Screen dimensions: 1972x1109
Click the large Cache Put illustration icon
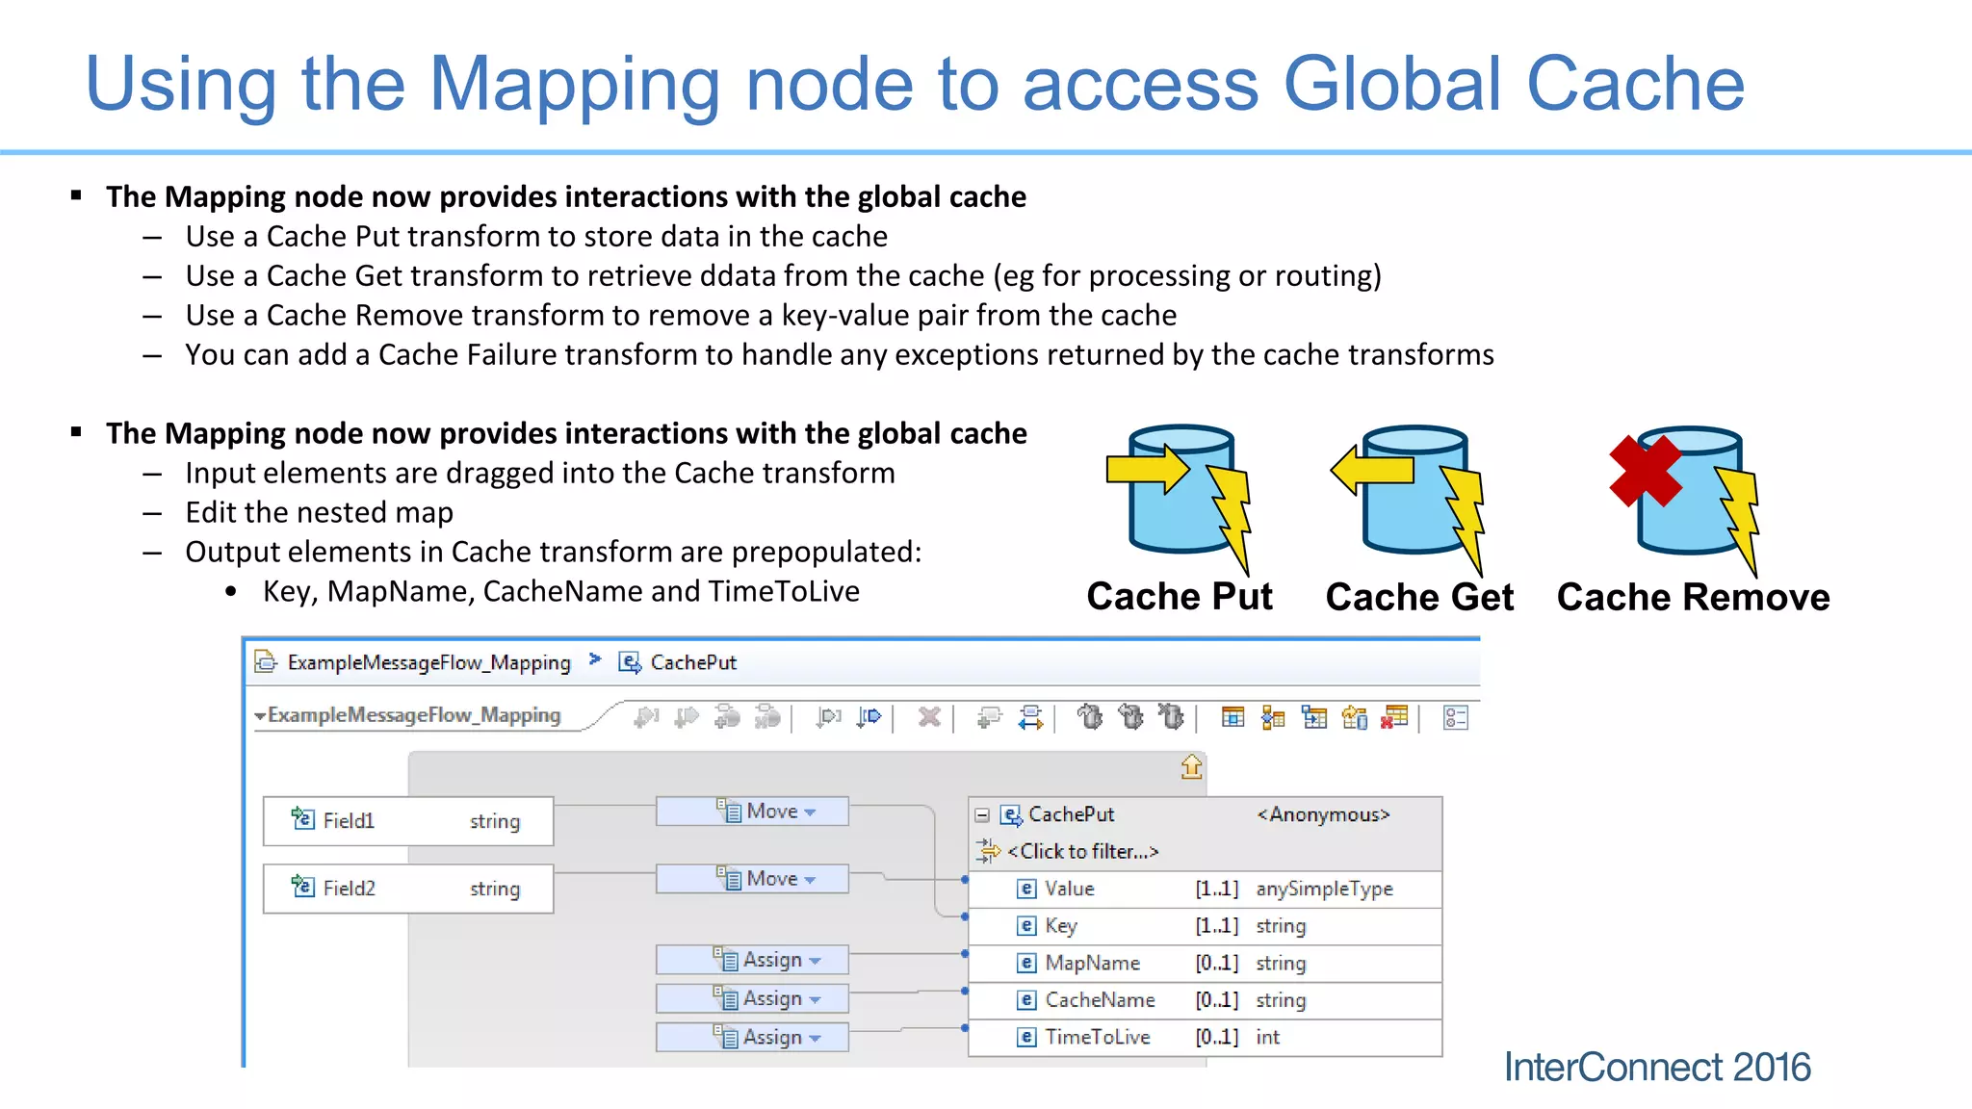1180,499
